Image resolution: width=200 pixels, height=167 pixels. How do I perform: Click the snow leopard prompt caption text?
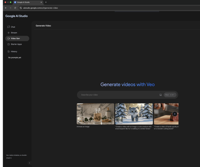point(133,128)
